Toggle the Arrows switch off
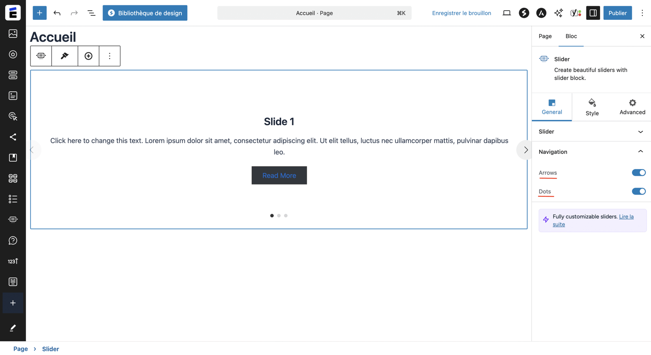The height and width of the screenshot is (355, 651). point(639,173)
